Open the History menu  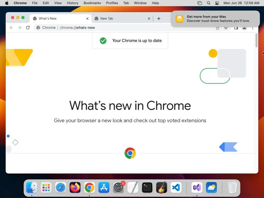coord(72,3)
